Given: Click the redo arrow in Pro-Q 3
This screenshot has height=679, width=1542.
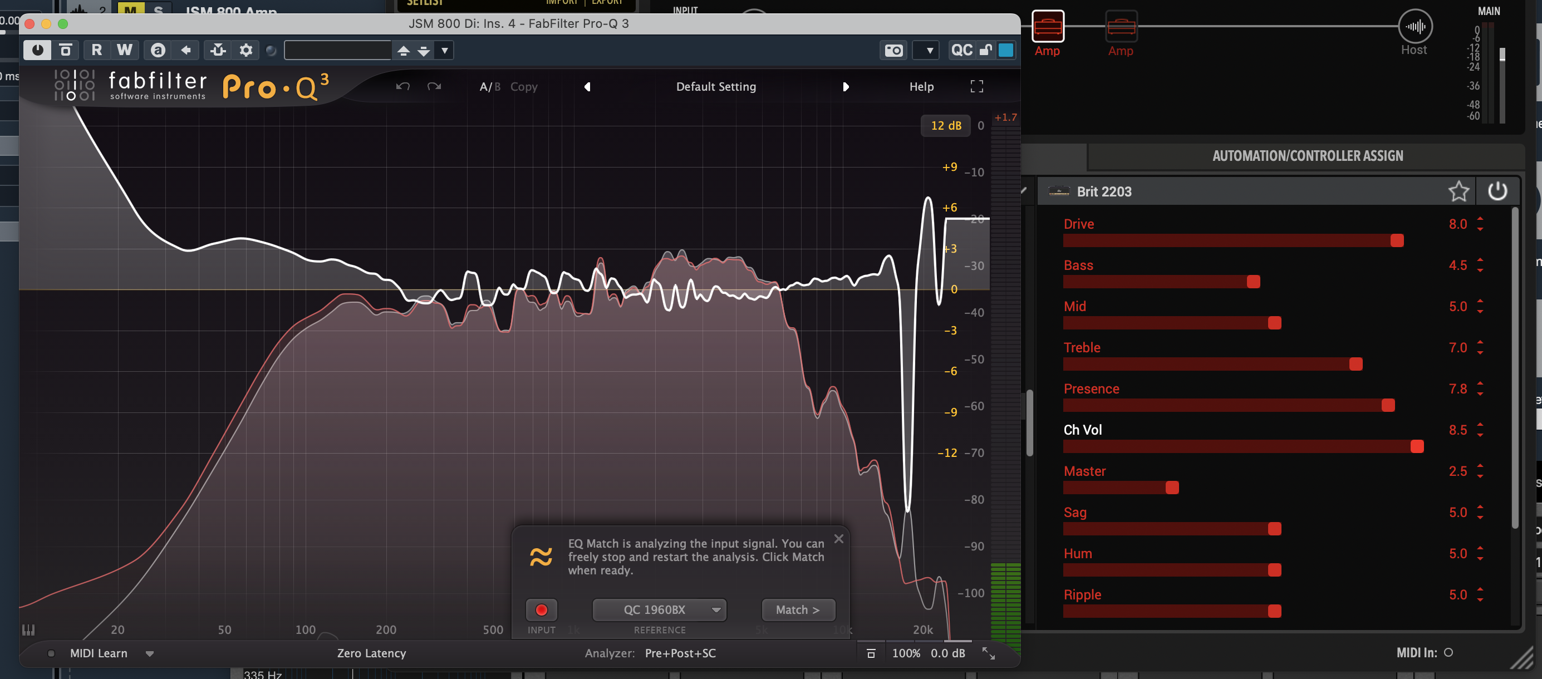Looking at the screenshot, I should 434,87.
